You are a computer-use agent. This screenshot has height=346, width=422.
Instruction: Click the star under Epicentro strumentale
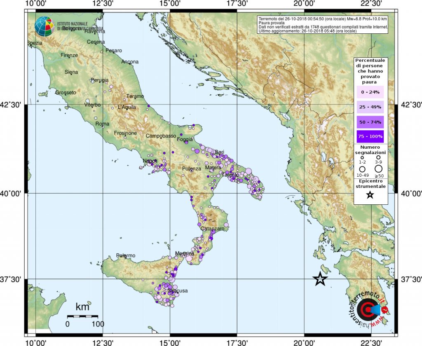[x=370, y=195]
